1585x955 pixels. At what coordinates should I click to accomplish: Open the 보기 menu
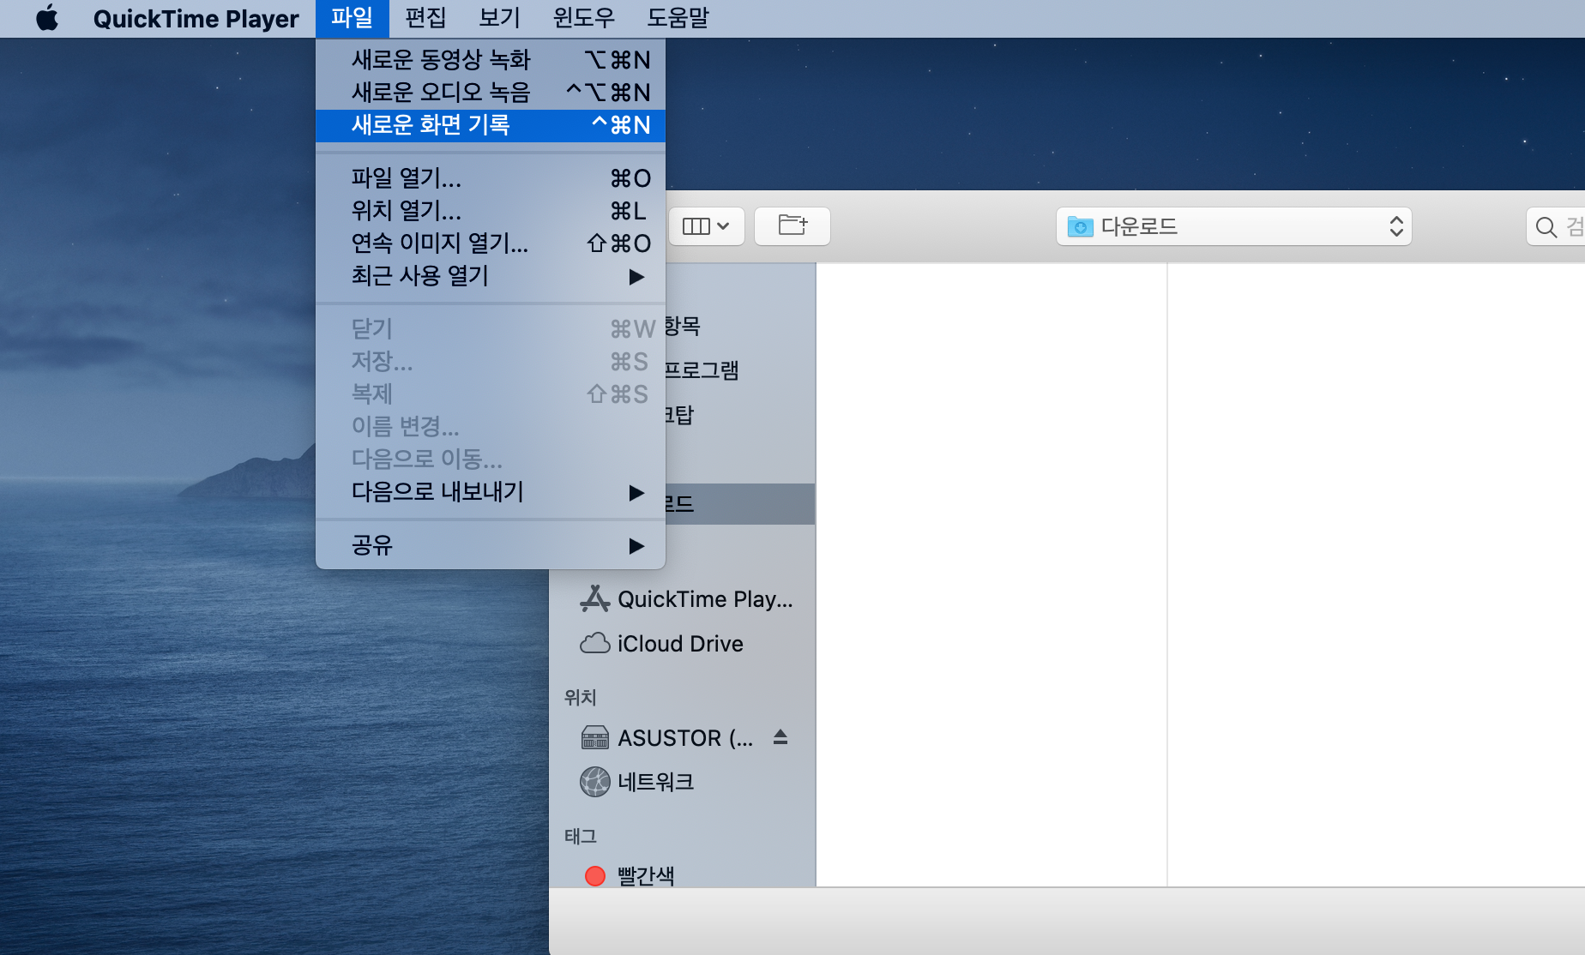click(499, 18)
